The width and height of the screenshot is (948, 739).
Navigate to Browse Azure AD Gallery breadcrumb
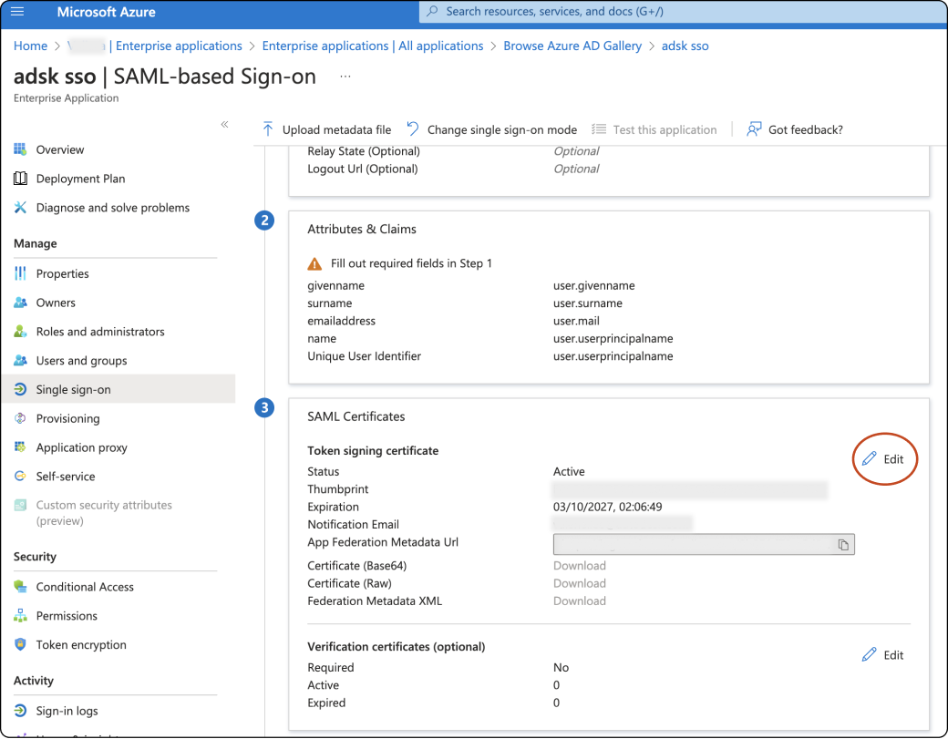[572, 46]
